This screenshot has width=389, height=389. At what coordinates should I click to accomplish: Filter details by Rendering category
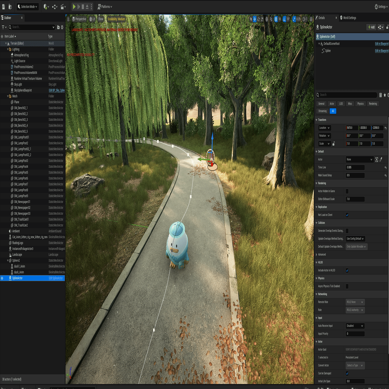click(x=373, y=104)
